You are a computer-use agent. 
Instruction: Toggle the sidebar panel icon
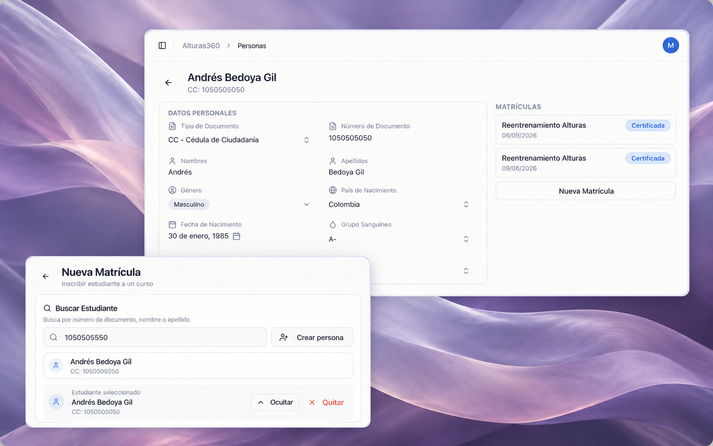(x=162, y=45)
